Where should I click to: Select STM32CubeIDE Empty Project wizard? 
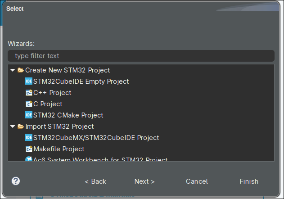81,81
